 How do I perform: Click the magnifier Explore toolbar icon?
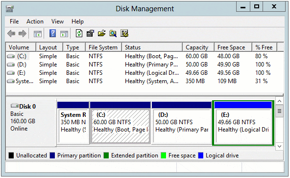pyautogui.click(x=113, y=33)
